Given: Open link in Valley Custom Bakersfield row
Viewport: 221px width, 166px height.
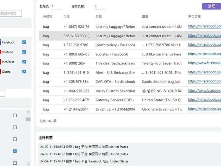Looking at the screenshot, I should [204, 91].
